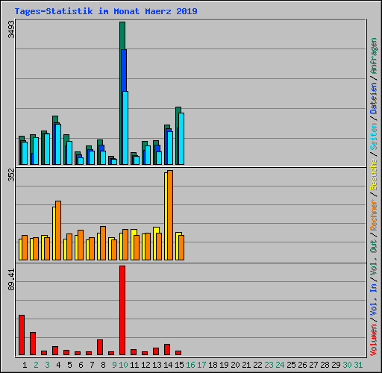The image size is (382, 373).
Task: Click day label 27 on the x-axis
Action: tap(313, 365)
